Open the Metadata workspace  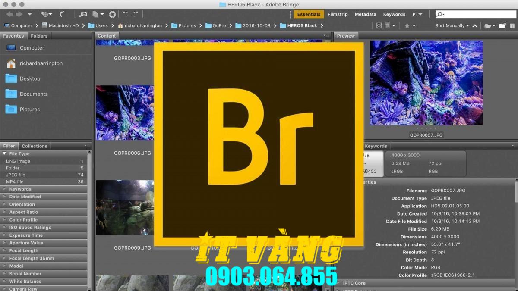click(365, 14)
